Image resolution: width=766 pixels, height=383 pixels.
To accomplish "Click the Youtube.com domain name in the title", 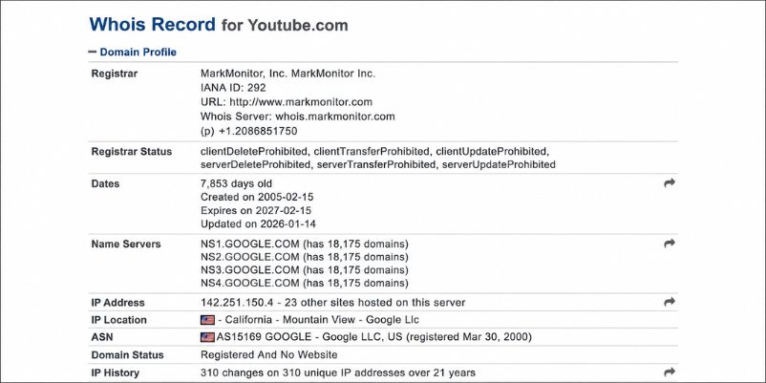I will click(x=298, y=26).
